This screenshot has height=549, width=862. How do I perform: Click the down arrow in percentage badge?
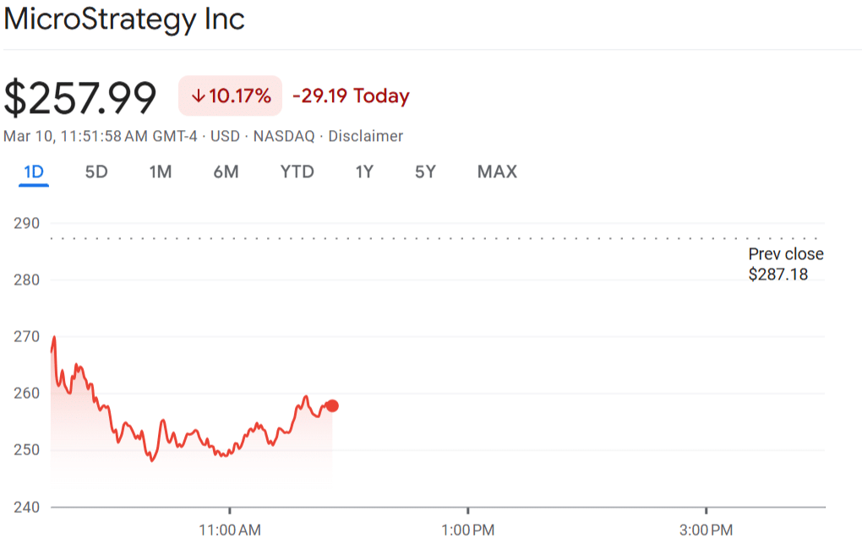tap(199, 96)
